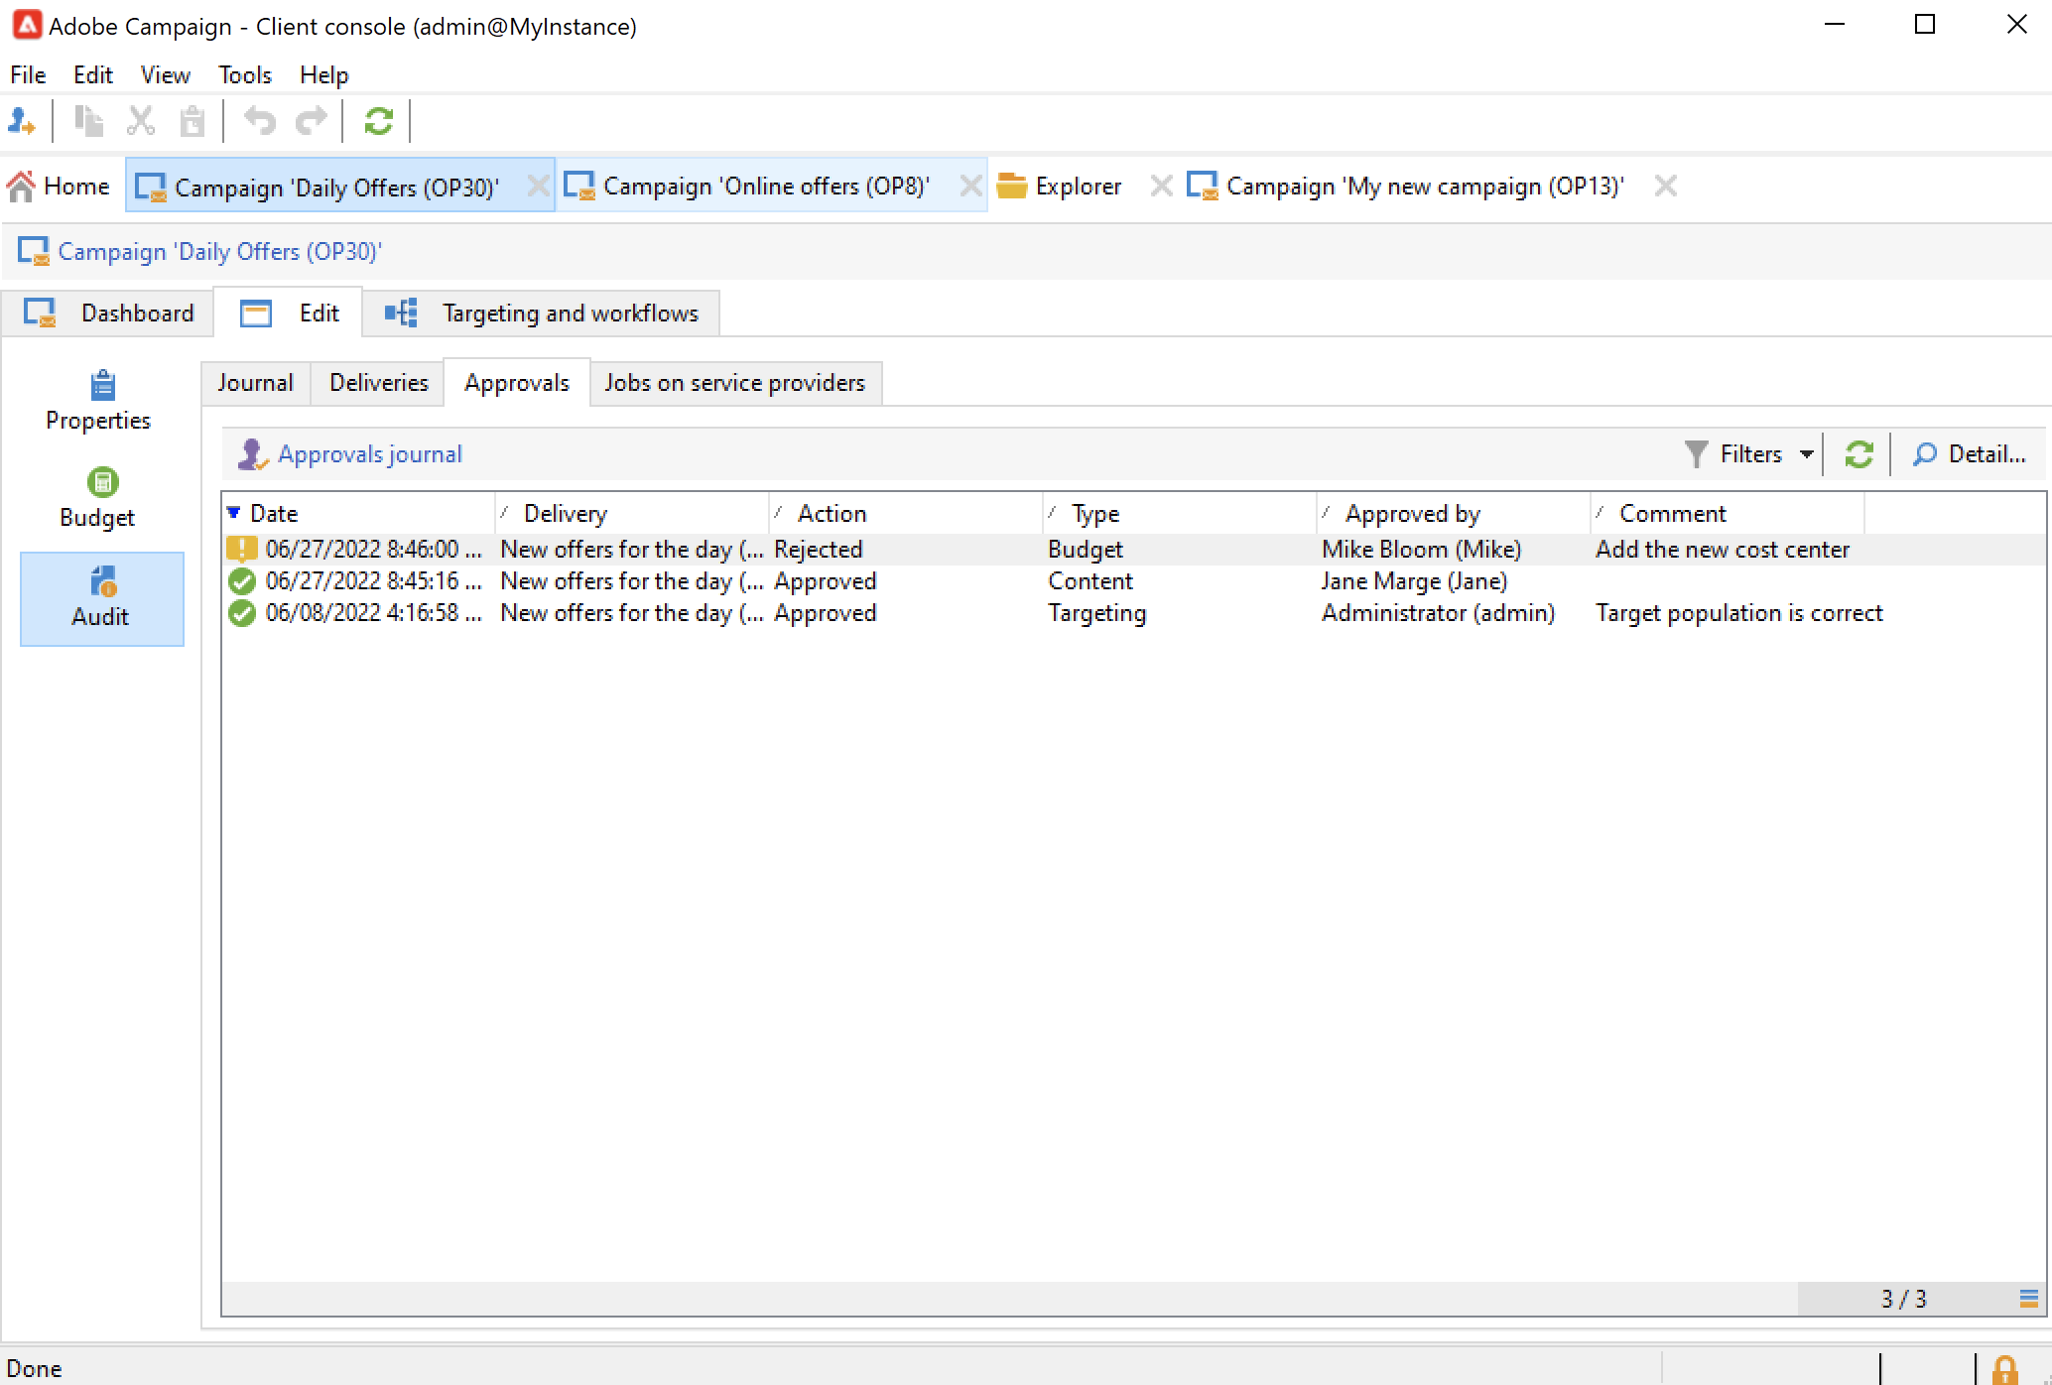Sort by the Approved by column

(1412, 514)
